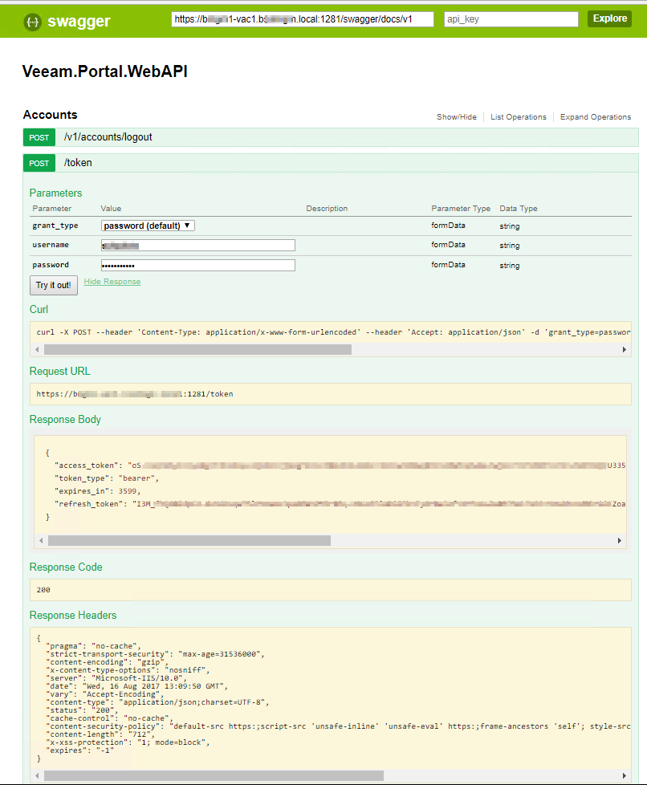The image size is (647, 785).
Task: Focus the api_key input field
Action: click(x=511, y=19)
